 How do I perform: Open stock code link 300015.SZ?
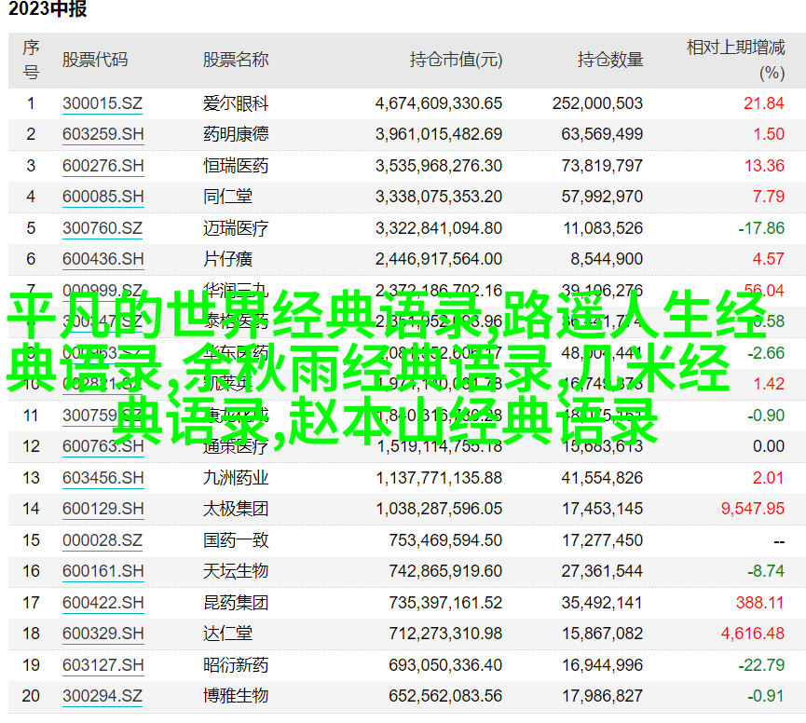102,103
